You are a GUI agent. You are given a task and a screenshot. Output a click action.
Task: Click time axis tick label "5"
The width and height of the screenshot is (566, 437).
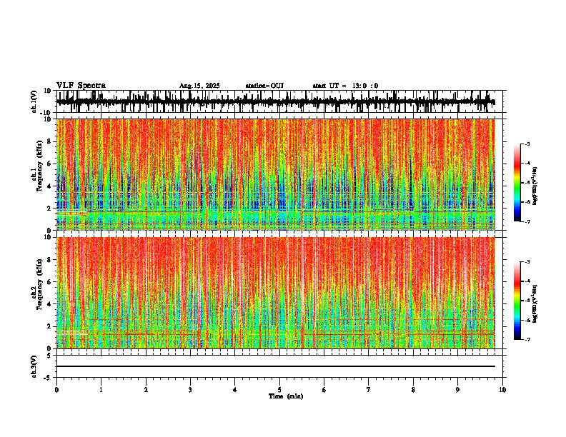click(279, 390)
